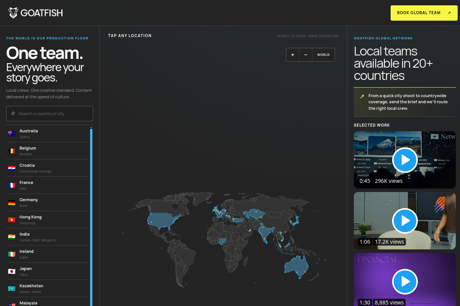The height and width of the screenshot is (306, 460).
Task: Focus the country or city search field
Action: click(49, 114)
